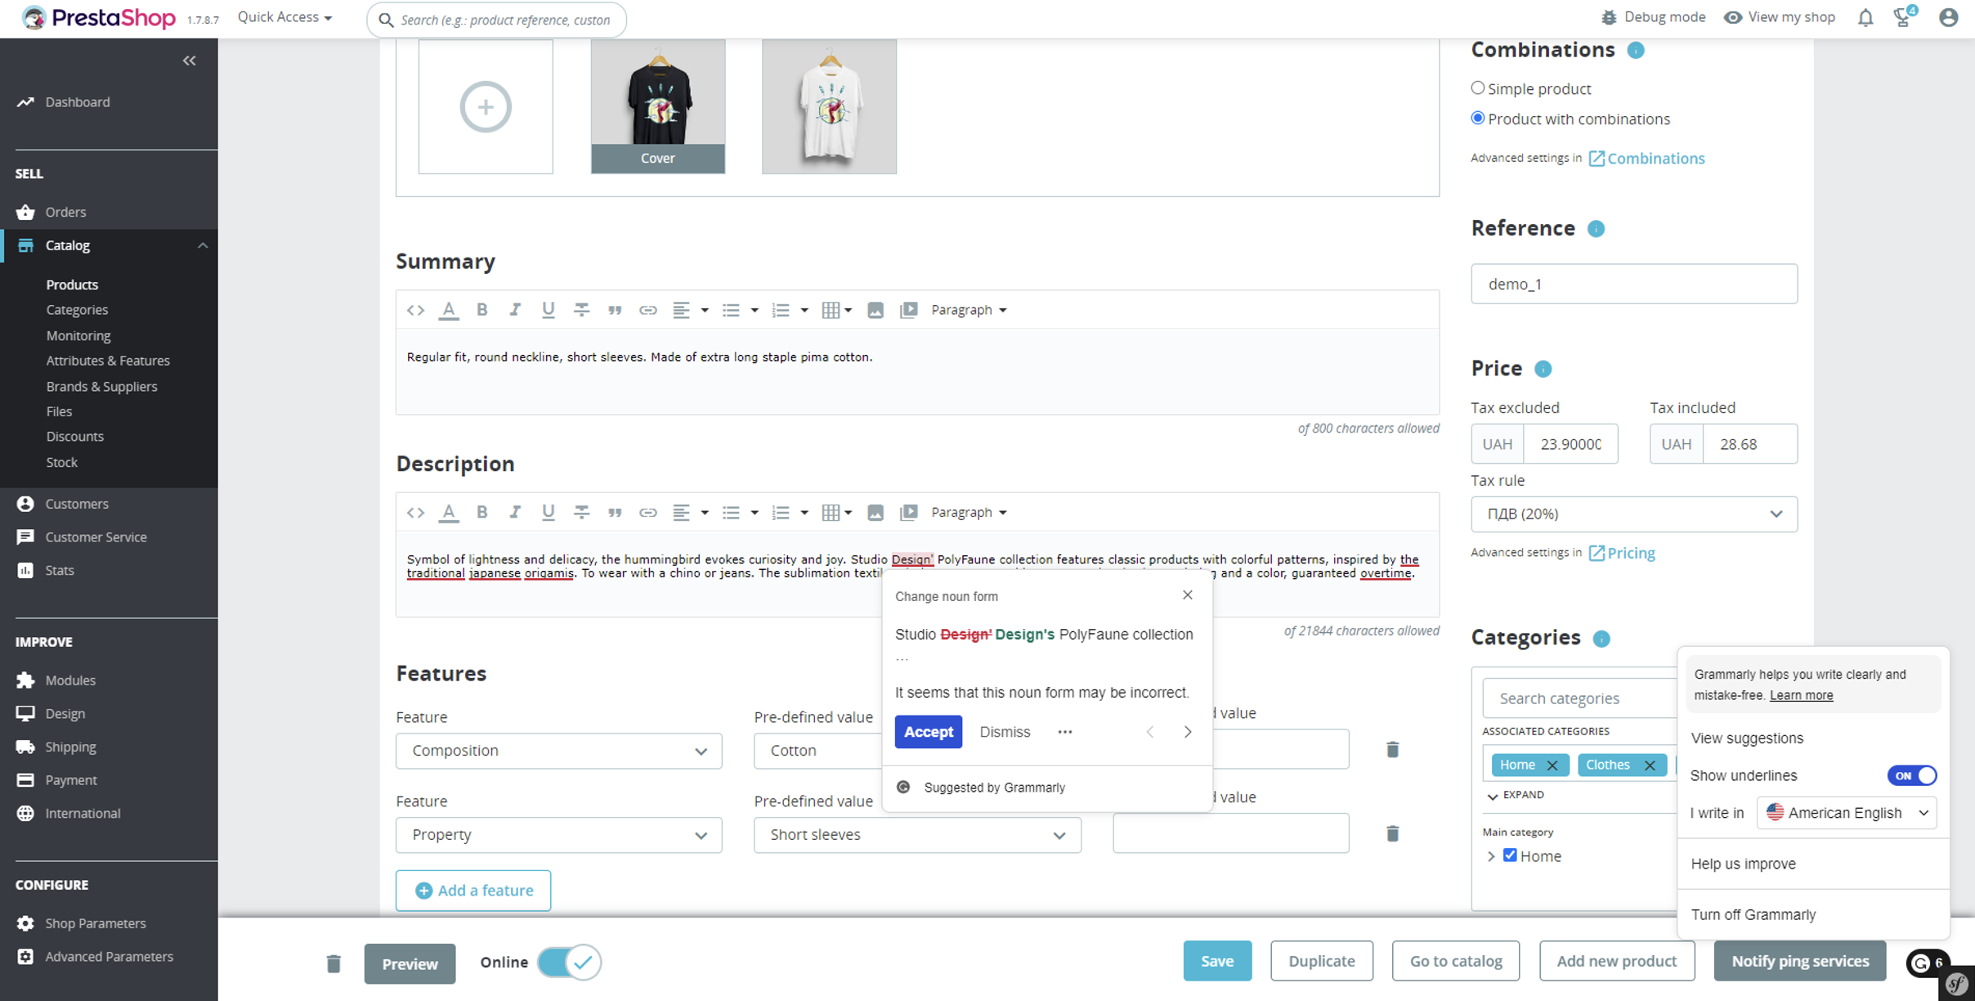Click Summary editor italic icon

tap(515, 310)
